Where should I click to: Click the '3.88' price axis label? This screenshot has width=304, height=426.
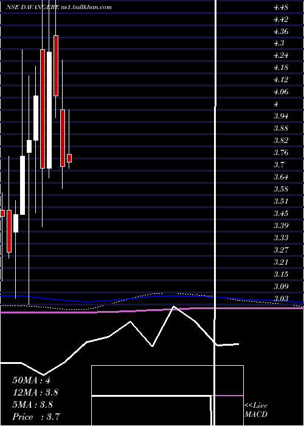pyautogui.click(x=281, y=128)
